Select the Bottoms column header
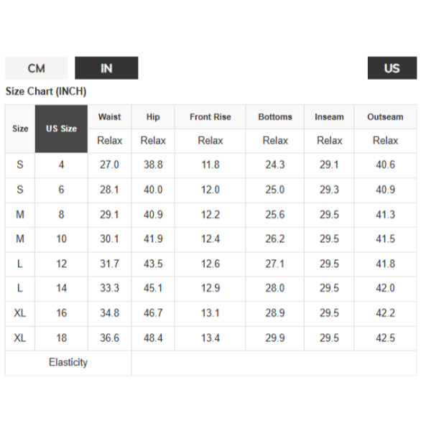Screen dimensions: 431x431 click(x=275, y=117)
